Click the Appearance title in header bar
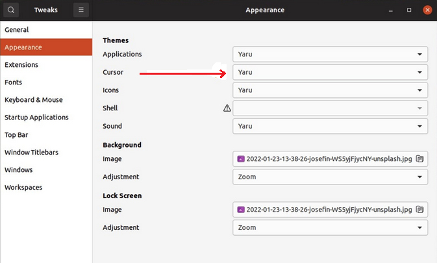Image resolution: width=437 pixels, height=263 pixels. coord(265,10)
